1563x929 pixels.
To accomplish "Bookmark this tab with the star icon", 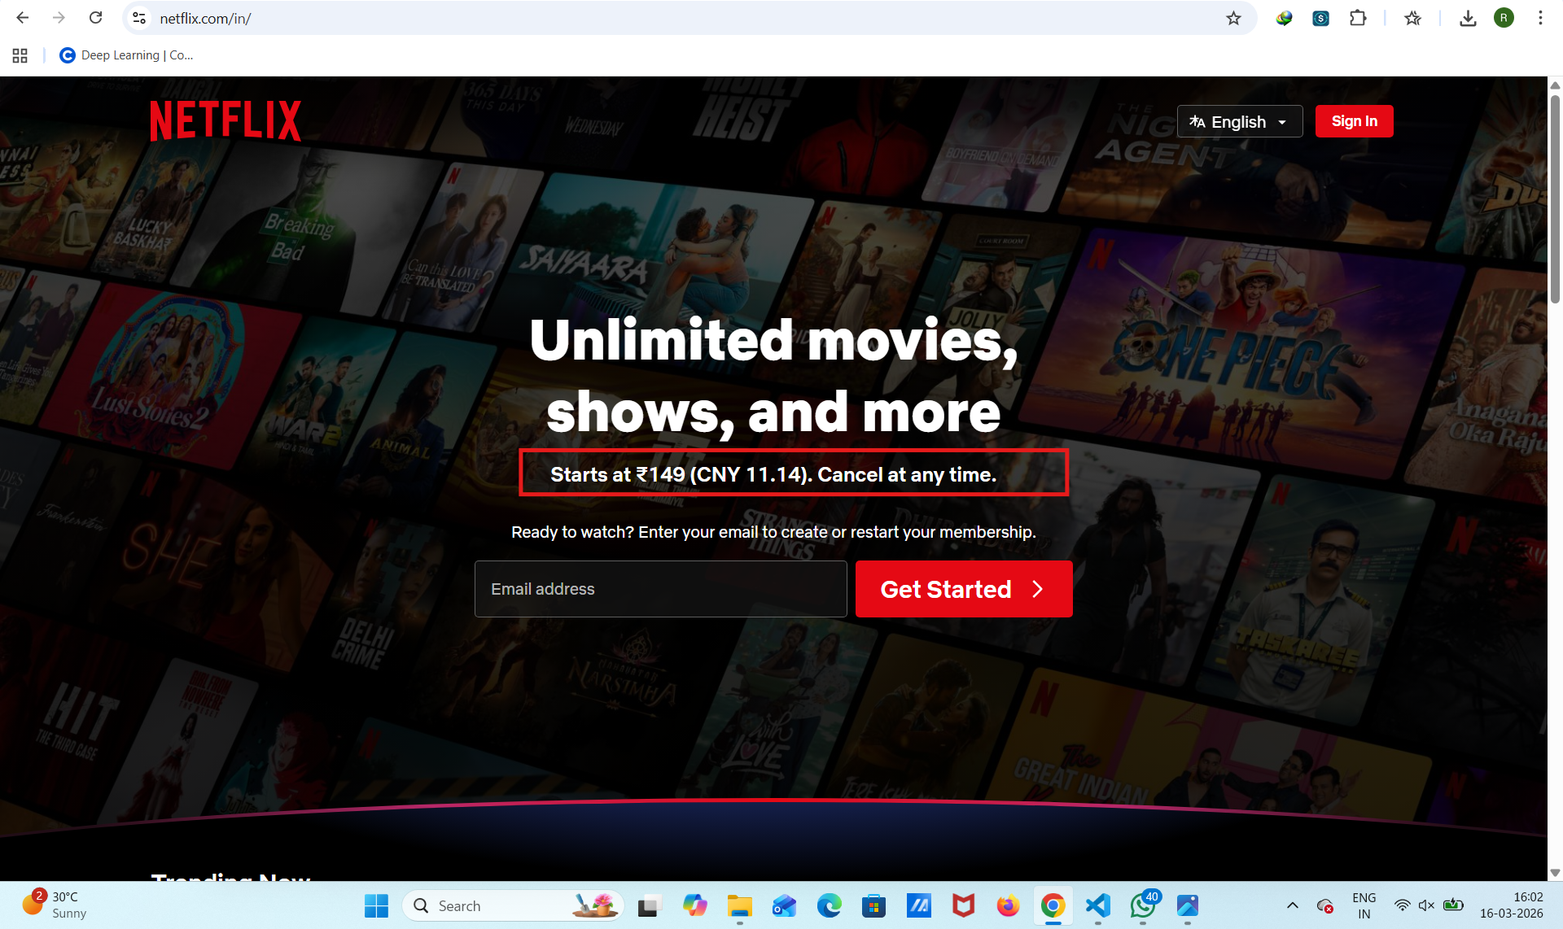I will point(1233,18).
